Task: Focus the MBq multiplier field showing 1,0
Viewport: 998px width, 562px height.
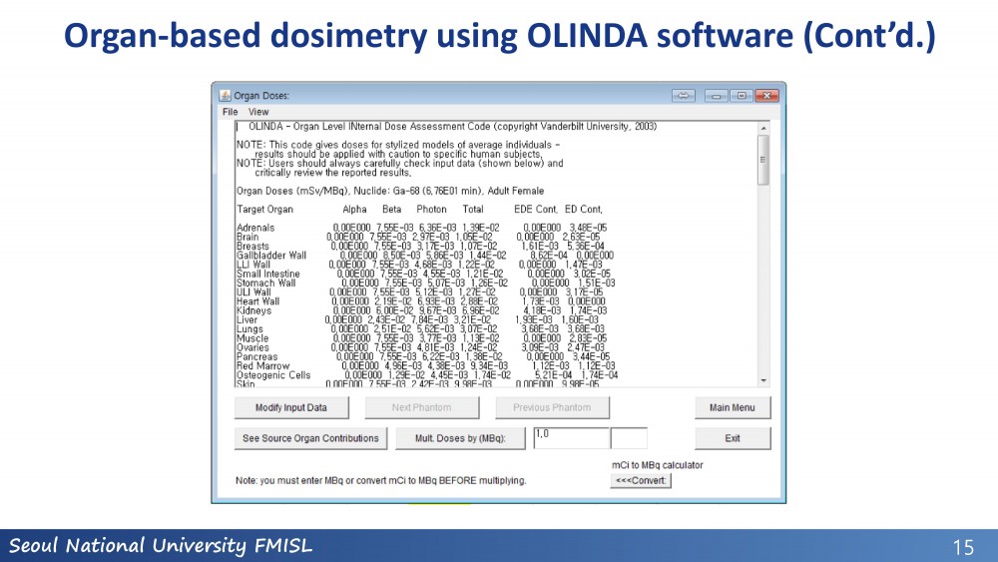Action: point(572,438)
